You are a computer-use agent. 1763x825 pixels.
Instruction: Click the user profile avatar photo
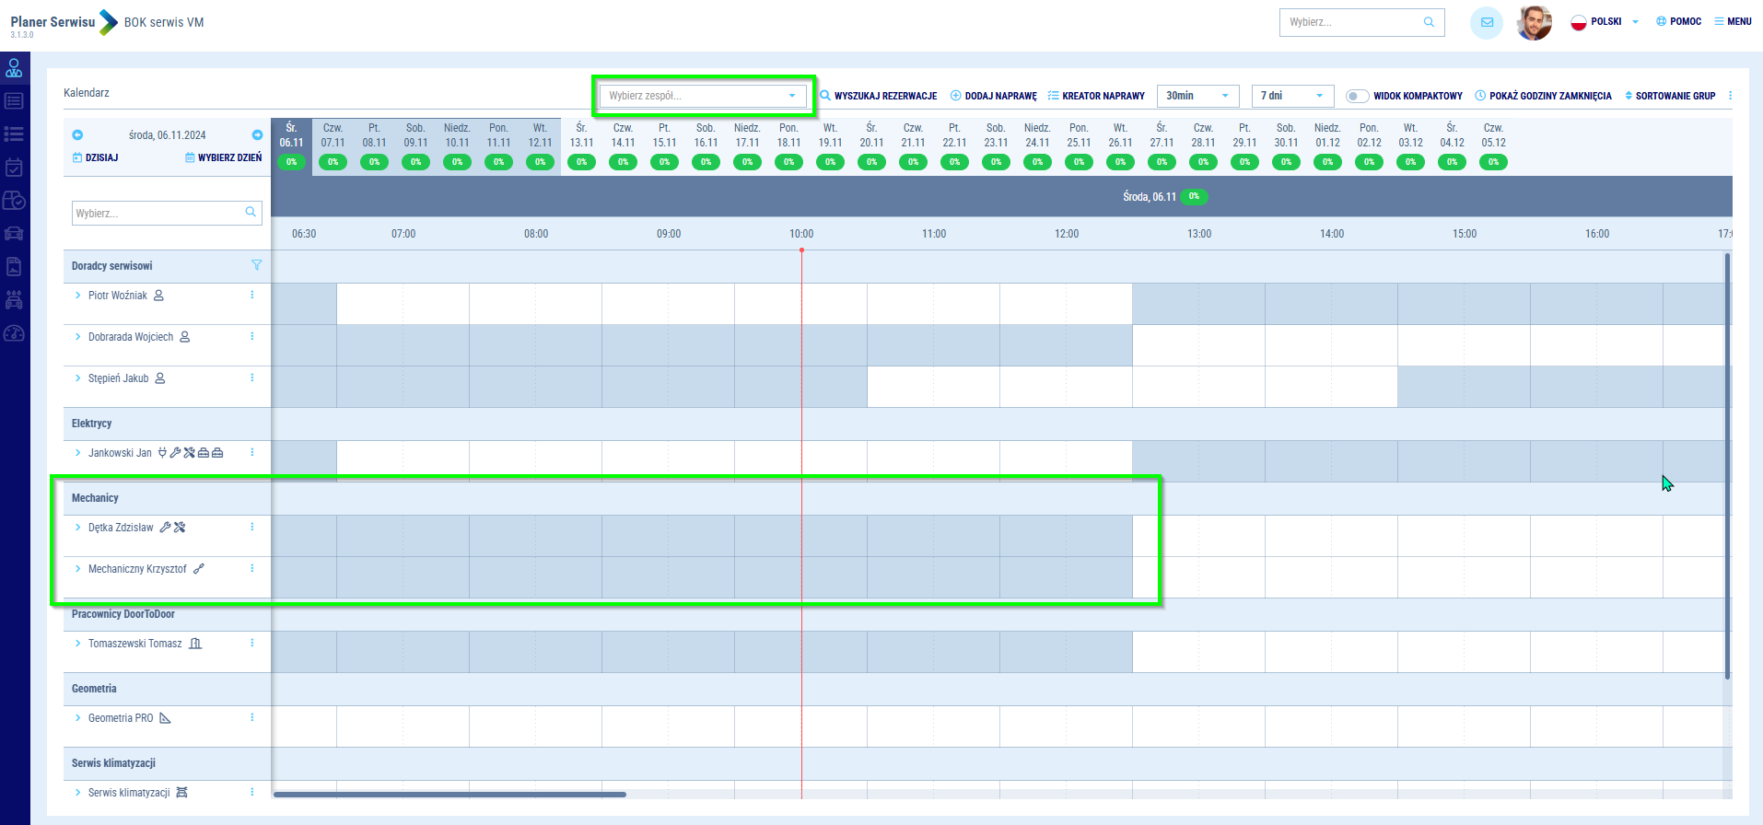1534,23
